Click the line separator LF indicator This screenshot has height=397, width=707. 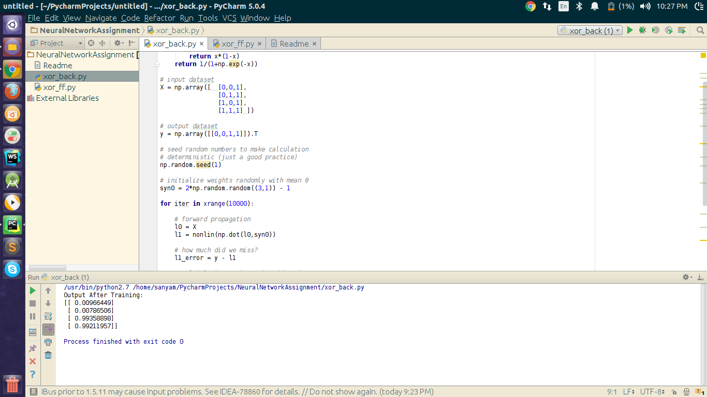tap(629, 392)
